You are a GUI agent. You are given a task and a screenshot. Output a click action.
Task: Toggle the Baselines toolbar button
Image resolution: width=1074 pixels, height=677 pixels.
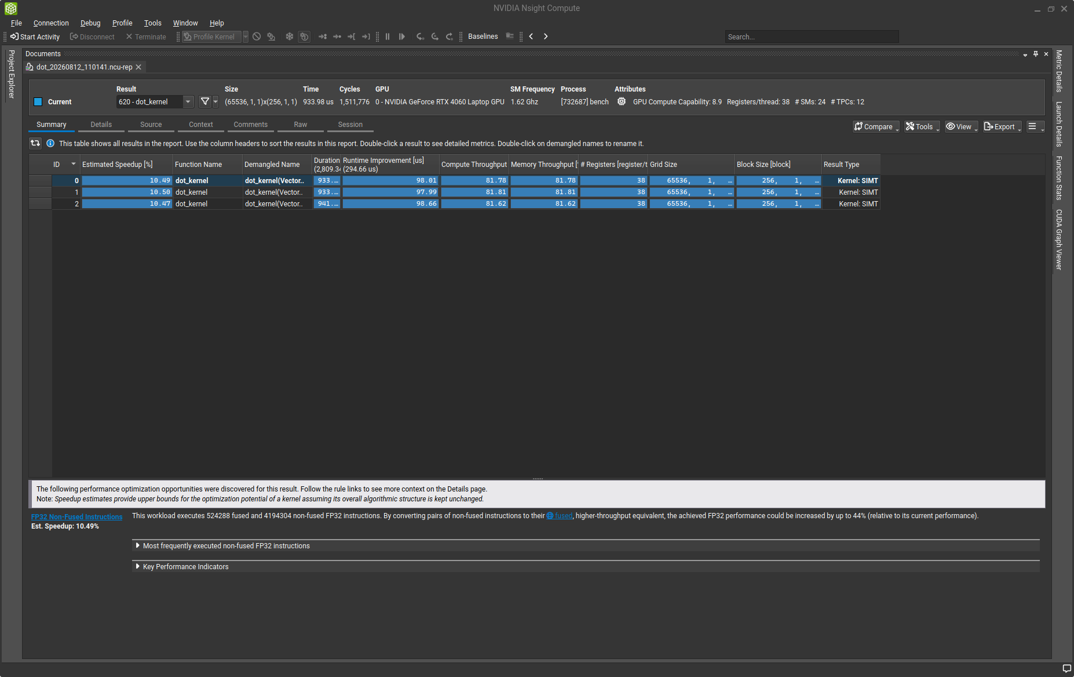[483, 37]
